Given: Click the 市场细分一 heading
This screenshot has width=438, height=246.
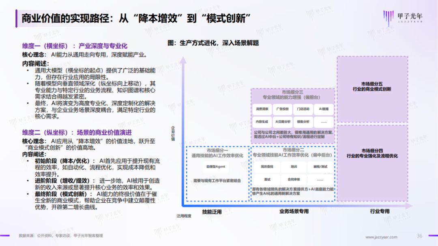Looking at the screenshot, I should (217, 151).
